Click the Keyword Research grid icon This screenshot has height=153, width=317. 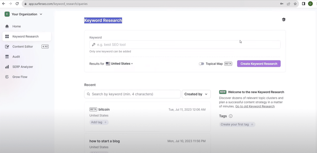pyautogui.click(x=7, y=36)
